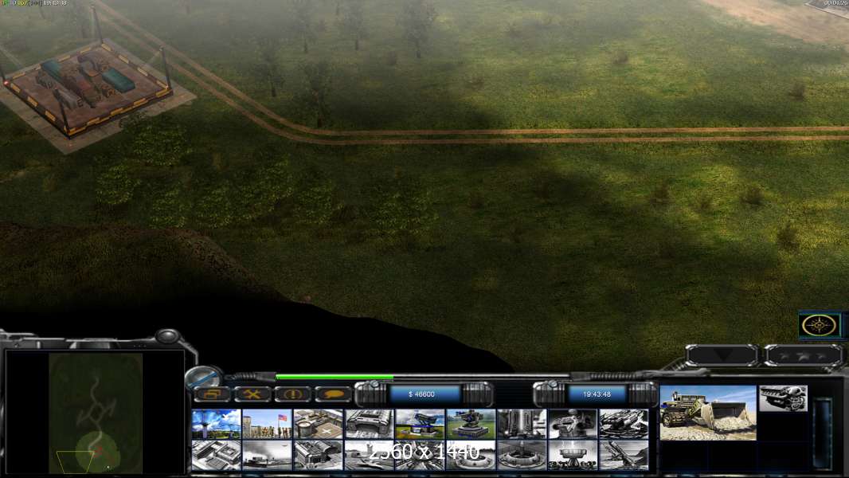Pick the helipad supply building icon
849x478 pixels.
[x=318, y=423]
